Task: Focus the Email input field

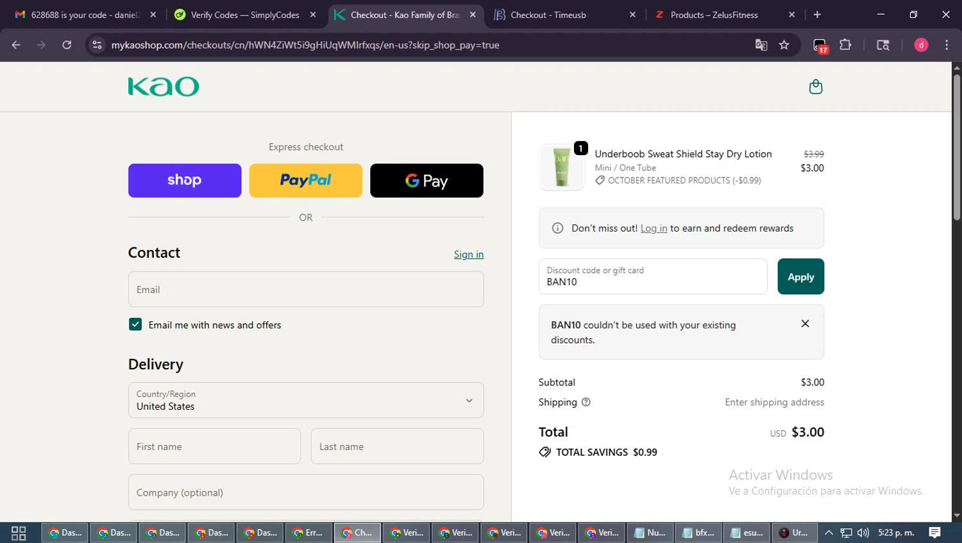Action: [306, 289]
